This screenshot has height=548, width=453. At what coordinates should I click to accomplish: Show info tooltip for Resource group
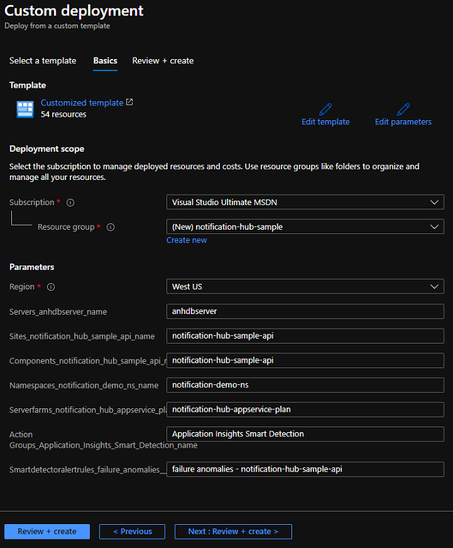tap(111, 228)
